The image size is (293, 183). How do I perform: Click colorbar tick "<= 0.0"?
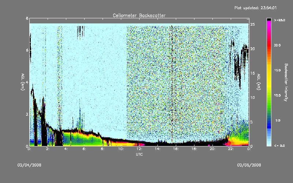279,146
